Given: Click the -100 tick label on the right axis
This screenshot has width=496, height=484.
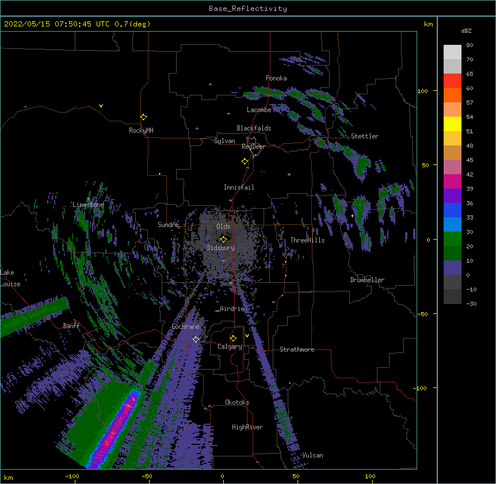Looking at the screenshot, I should point(421,388).
